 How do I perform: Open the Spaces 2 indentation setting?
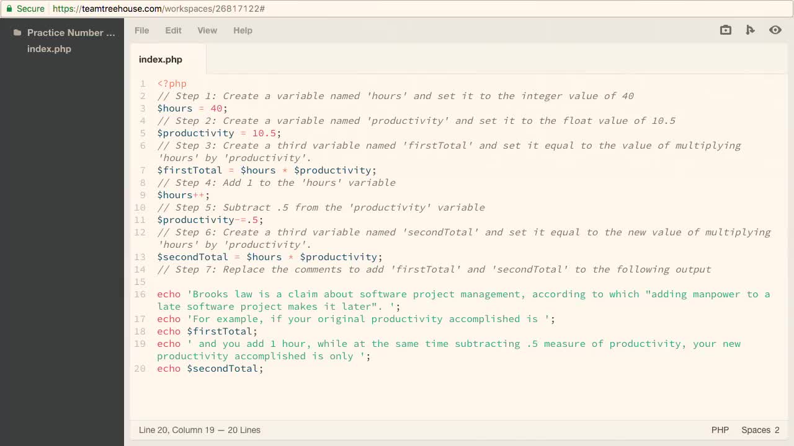click(x=760, y=430)
